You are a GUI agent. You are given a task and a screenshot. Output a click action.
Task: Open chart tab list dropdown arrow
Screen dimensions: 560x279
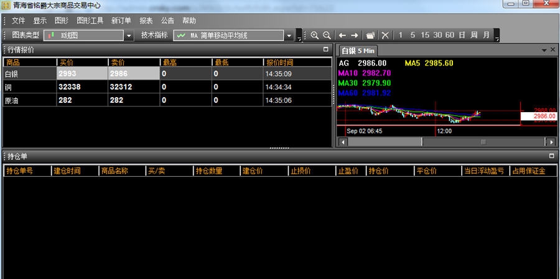click(544, 50)
